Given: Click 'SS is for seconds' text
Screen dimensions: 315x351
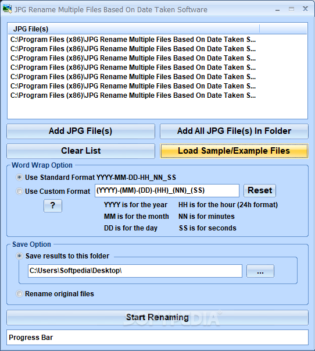Looking at the screenshot, I should 207,228.
